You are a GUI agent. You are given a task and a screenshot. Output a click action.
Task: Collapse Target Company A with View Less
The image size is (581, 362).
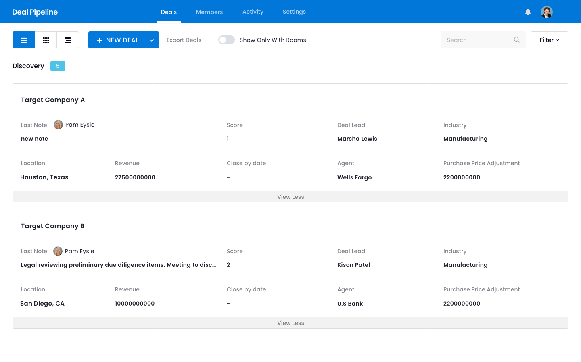click(x=290, y=197)
